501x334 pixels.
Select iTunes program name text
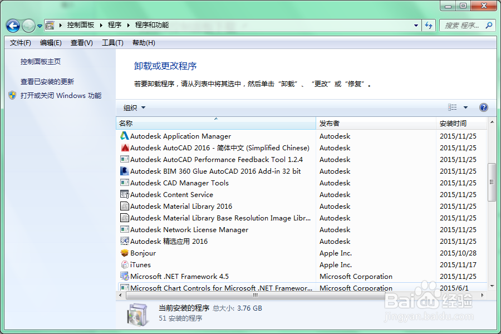pos(140,265)
